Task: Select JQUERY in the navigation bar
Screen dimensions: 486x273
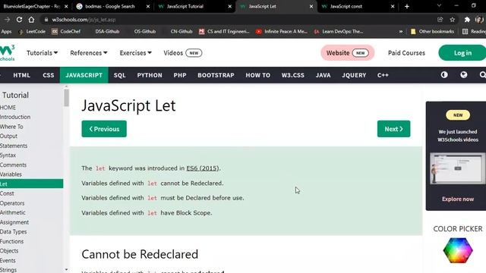Action: tap(354, 75)
